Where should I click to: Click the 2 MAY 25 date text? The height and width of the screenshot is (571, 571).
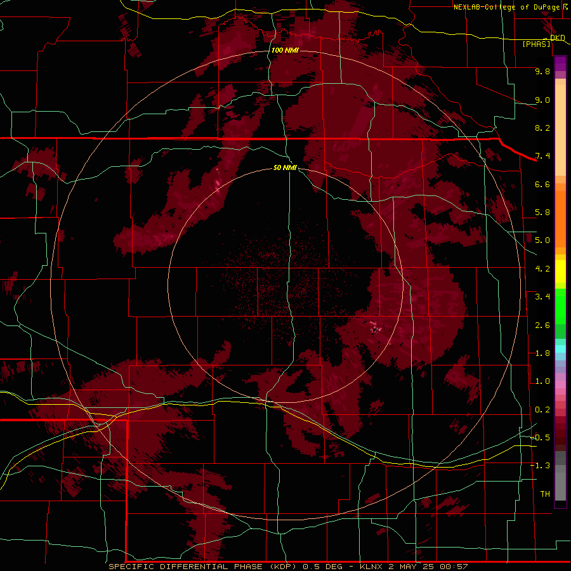(x=412, y=567)
